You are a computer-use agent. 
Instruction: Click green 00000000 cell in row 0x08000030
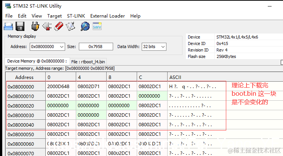pyautogui.click(x=91, y=115)
